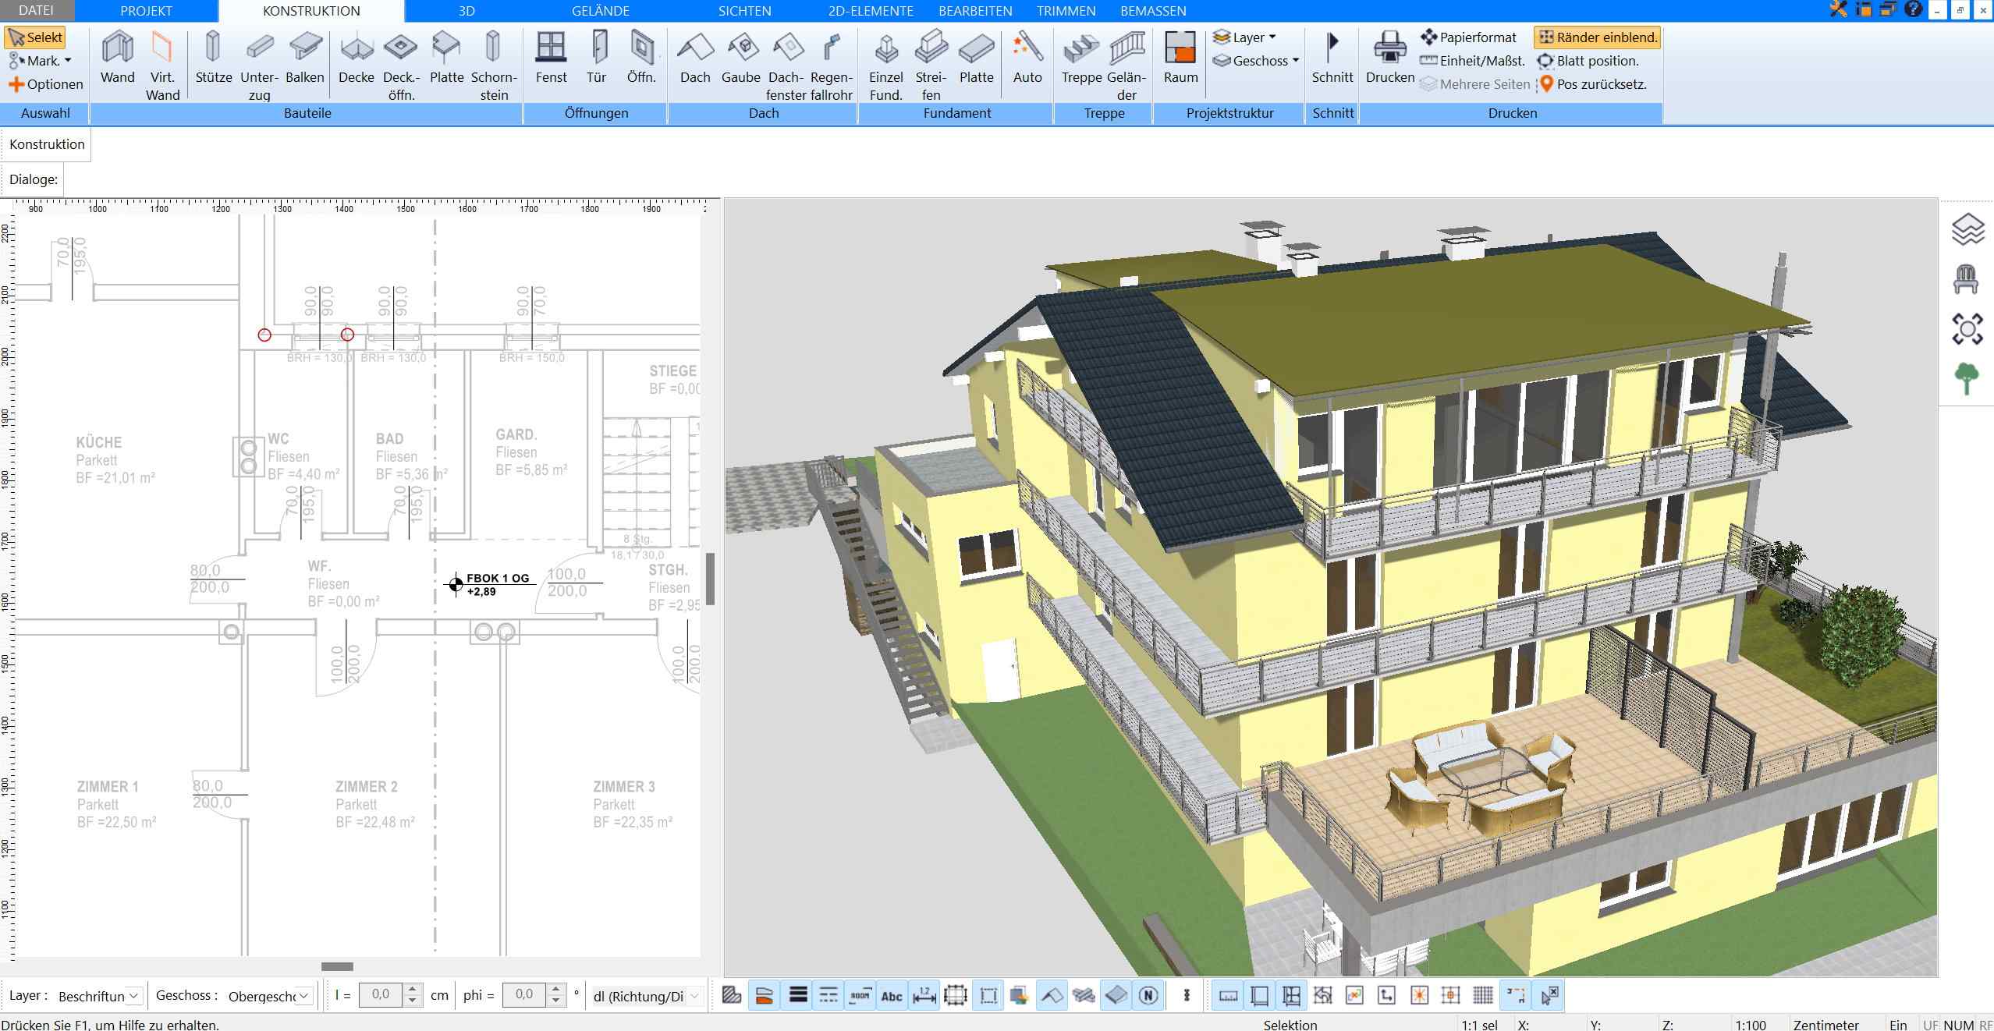Switch to the 3D tab
This screenshot has height=1031, width=1994.
[x=467, y=11]
